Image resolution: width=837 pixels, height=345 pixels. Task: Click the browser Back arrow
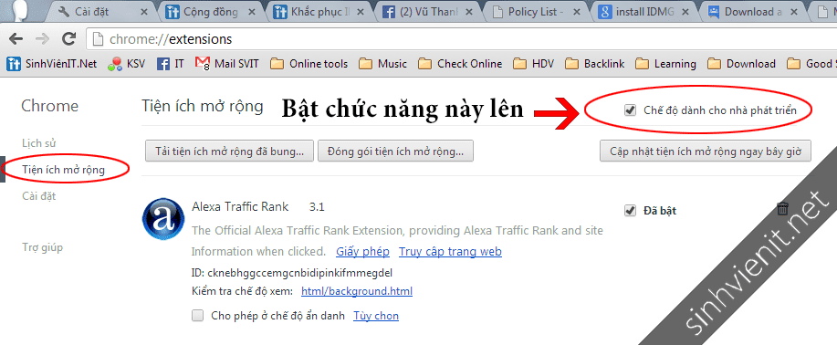tap(16, 38)
